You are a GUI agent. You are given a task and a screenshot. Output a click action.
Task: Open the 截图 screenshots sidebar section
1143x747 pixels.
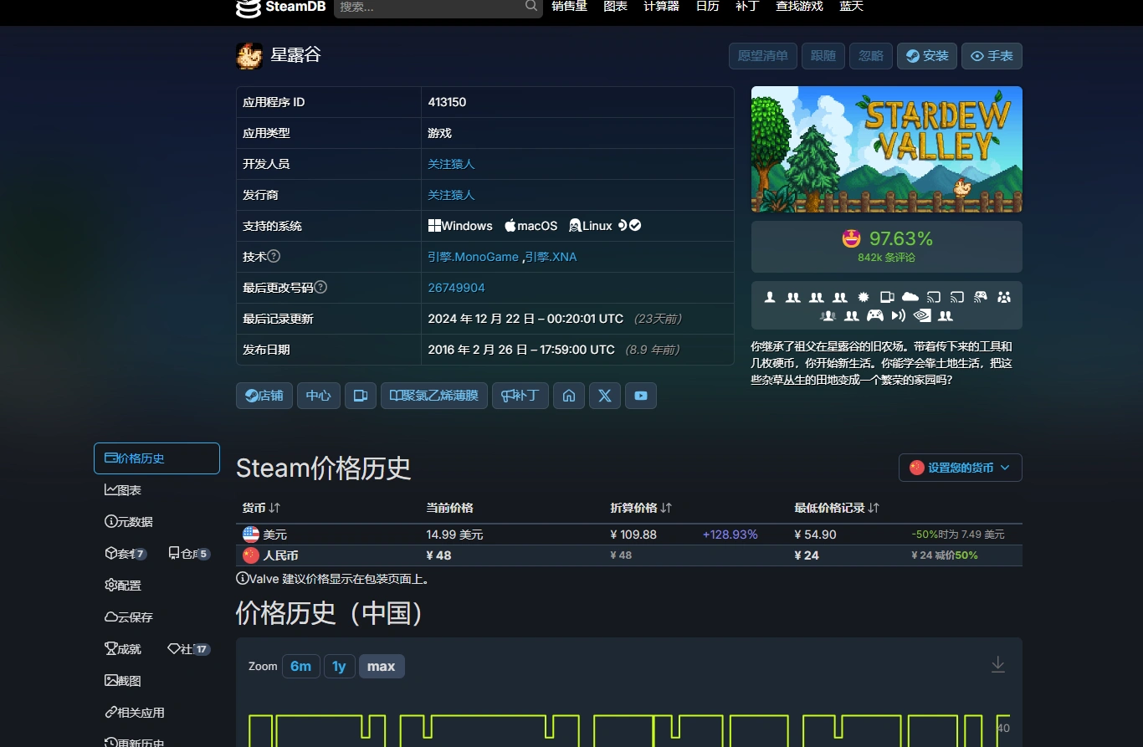tap(122, 680)
